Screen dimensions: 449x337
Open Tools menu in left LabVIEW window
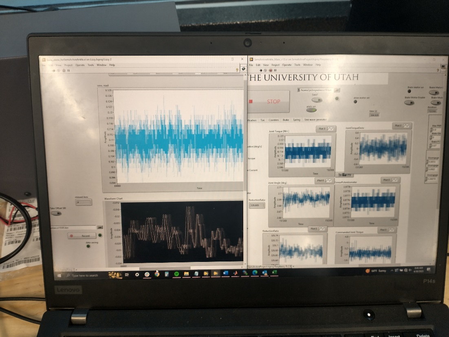[90, 65]
